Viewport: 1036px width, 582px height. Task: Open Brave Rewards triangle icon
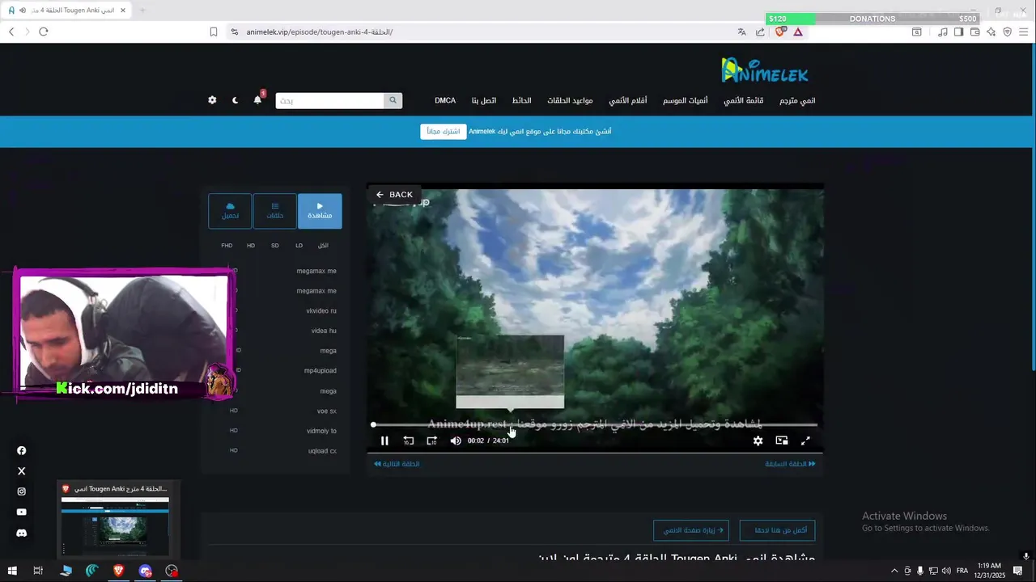[798, 32]
